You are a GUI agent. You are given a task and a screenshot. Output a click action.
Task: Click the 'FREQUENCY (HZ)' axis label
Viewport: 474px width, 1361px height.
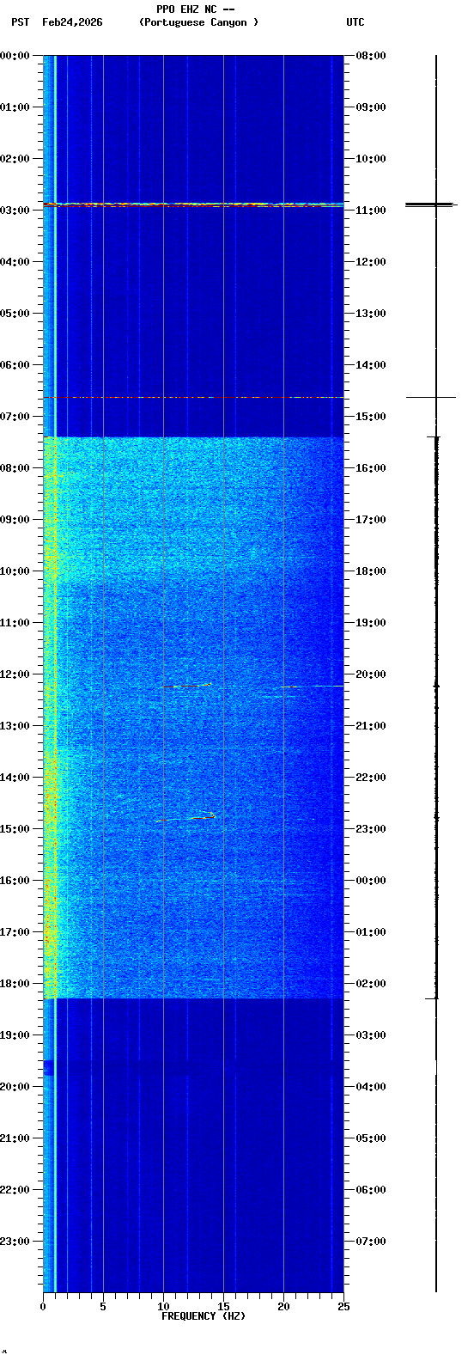click(x=204, y=1316)
